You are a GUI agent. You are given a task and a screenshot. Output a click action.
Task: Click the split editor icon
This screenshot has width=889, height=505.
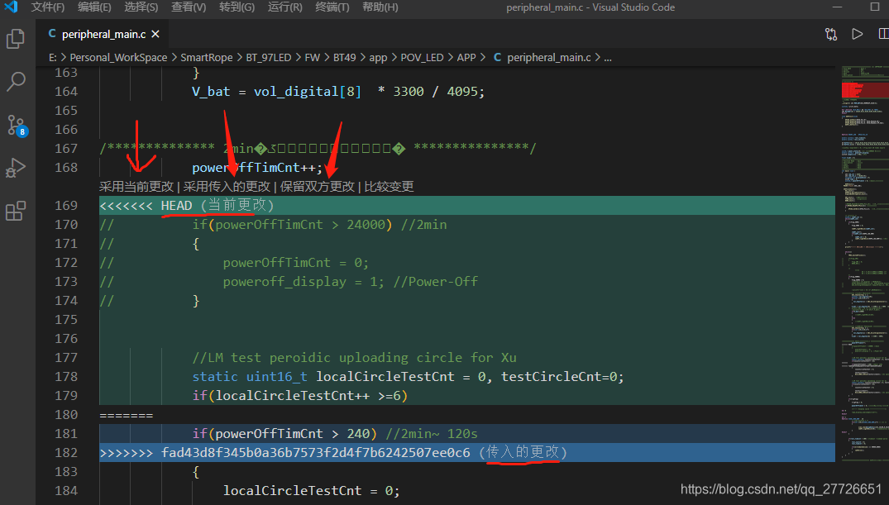[883, 34]
